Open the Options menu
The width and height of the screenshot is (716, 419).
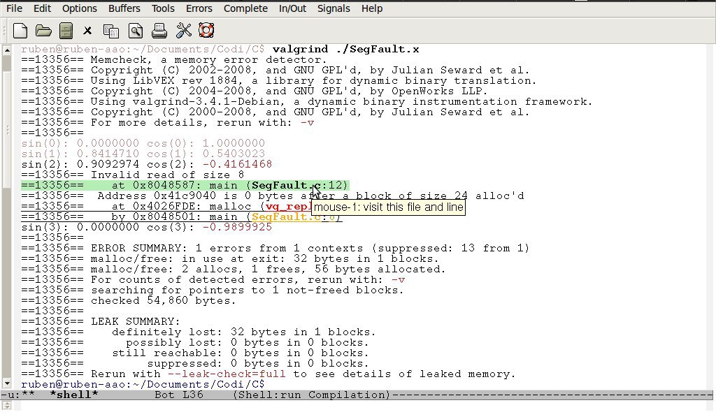point(80,8)
